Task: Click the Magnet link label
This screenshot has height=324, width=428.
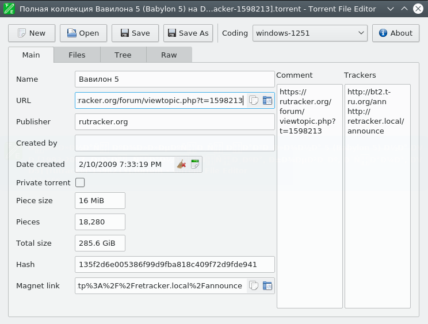Action: pyautogui.click(x=37, y=286)
